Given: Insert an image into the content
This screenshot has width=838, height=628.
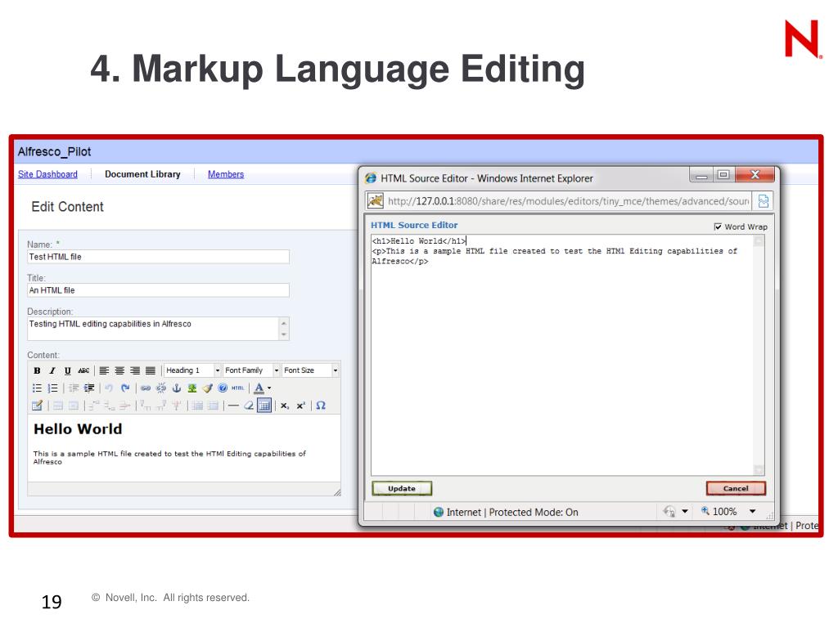Looking at the screenshot, I should (x=191, y=388).
